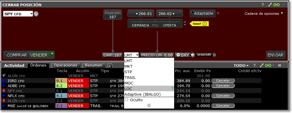The image size is (292, 113).
Task: Click the clock icon before DAY
Action: [178, 55]
